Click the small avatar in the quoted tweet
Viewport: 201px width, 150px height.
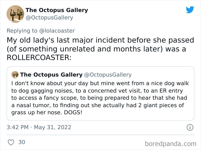[x=15, y=75]
